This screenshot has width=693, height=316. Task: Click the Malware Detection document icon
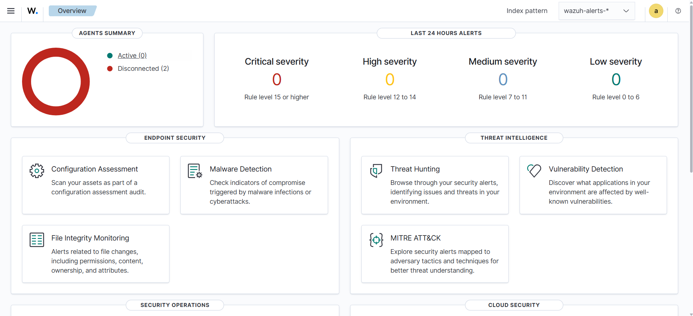[195, 171]
